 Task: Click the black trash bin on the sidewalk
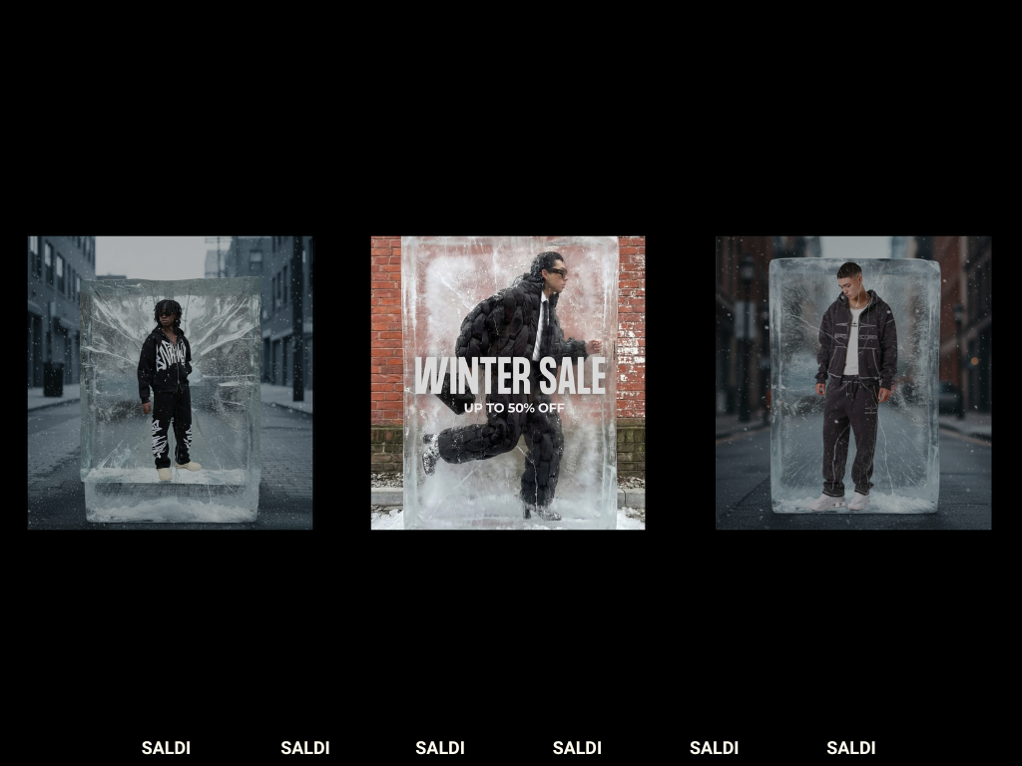pos(54,380)
